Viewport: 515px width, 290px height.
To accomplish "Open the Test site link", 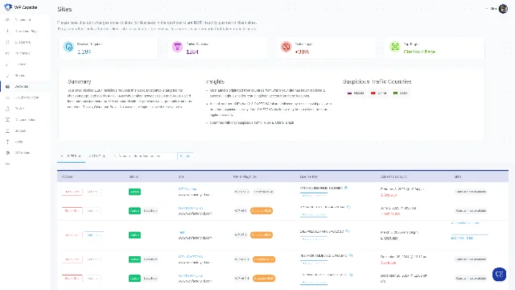I will click(181, 232).
